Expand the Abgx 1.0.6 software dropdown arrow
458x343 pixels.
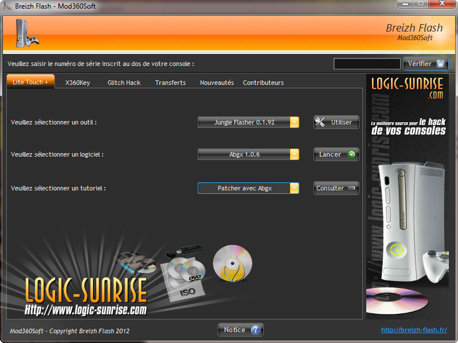[x=295, y=154]
